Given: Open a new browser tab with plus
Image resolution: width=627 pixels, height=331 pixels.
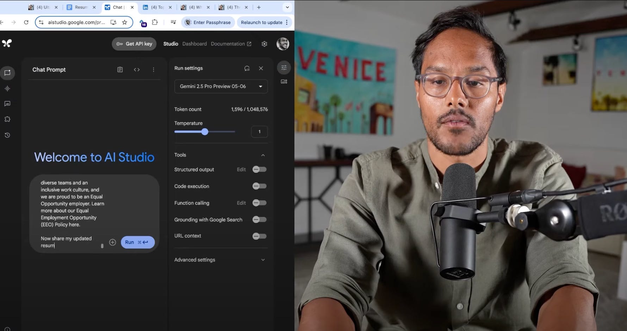Looking at the screenshot, I should pyautogui.click(x=259, y=7).
